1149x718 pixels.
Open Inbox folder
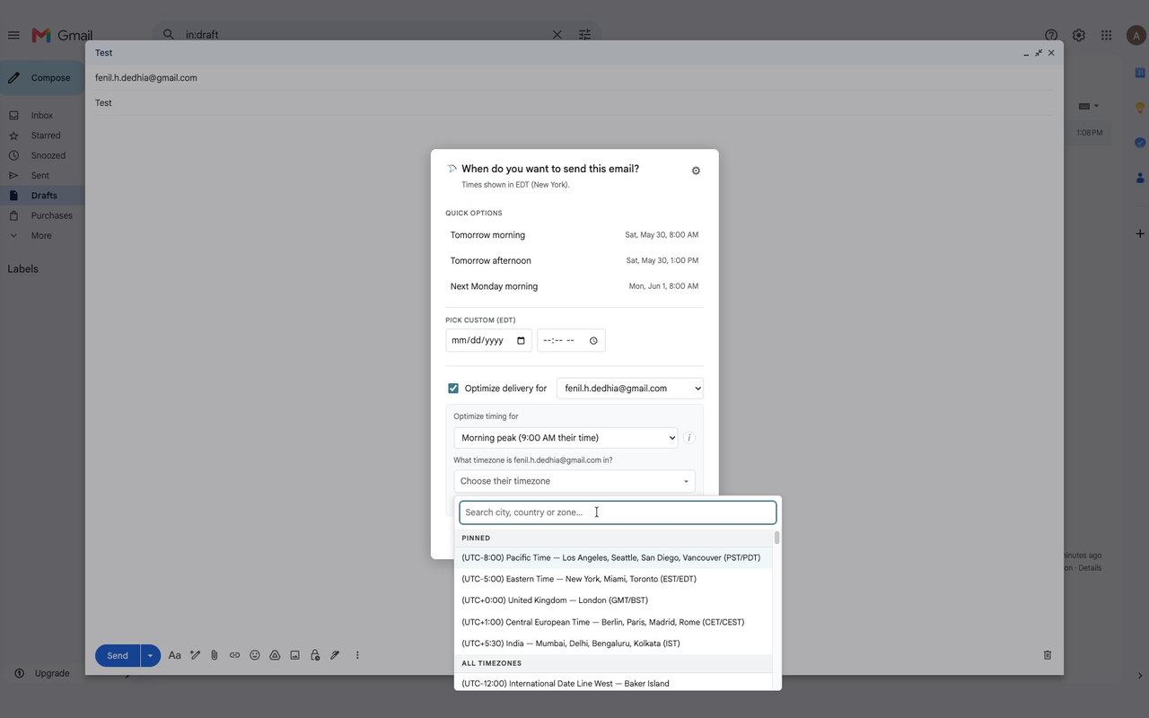[41, 116]
